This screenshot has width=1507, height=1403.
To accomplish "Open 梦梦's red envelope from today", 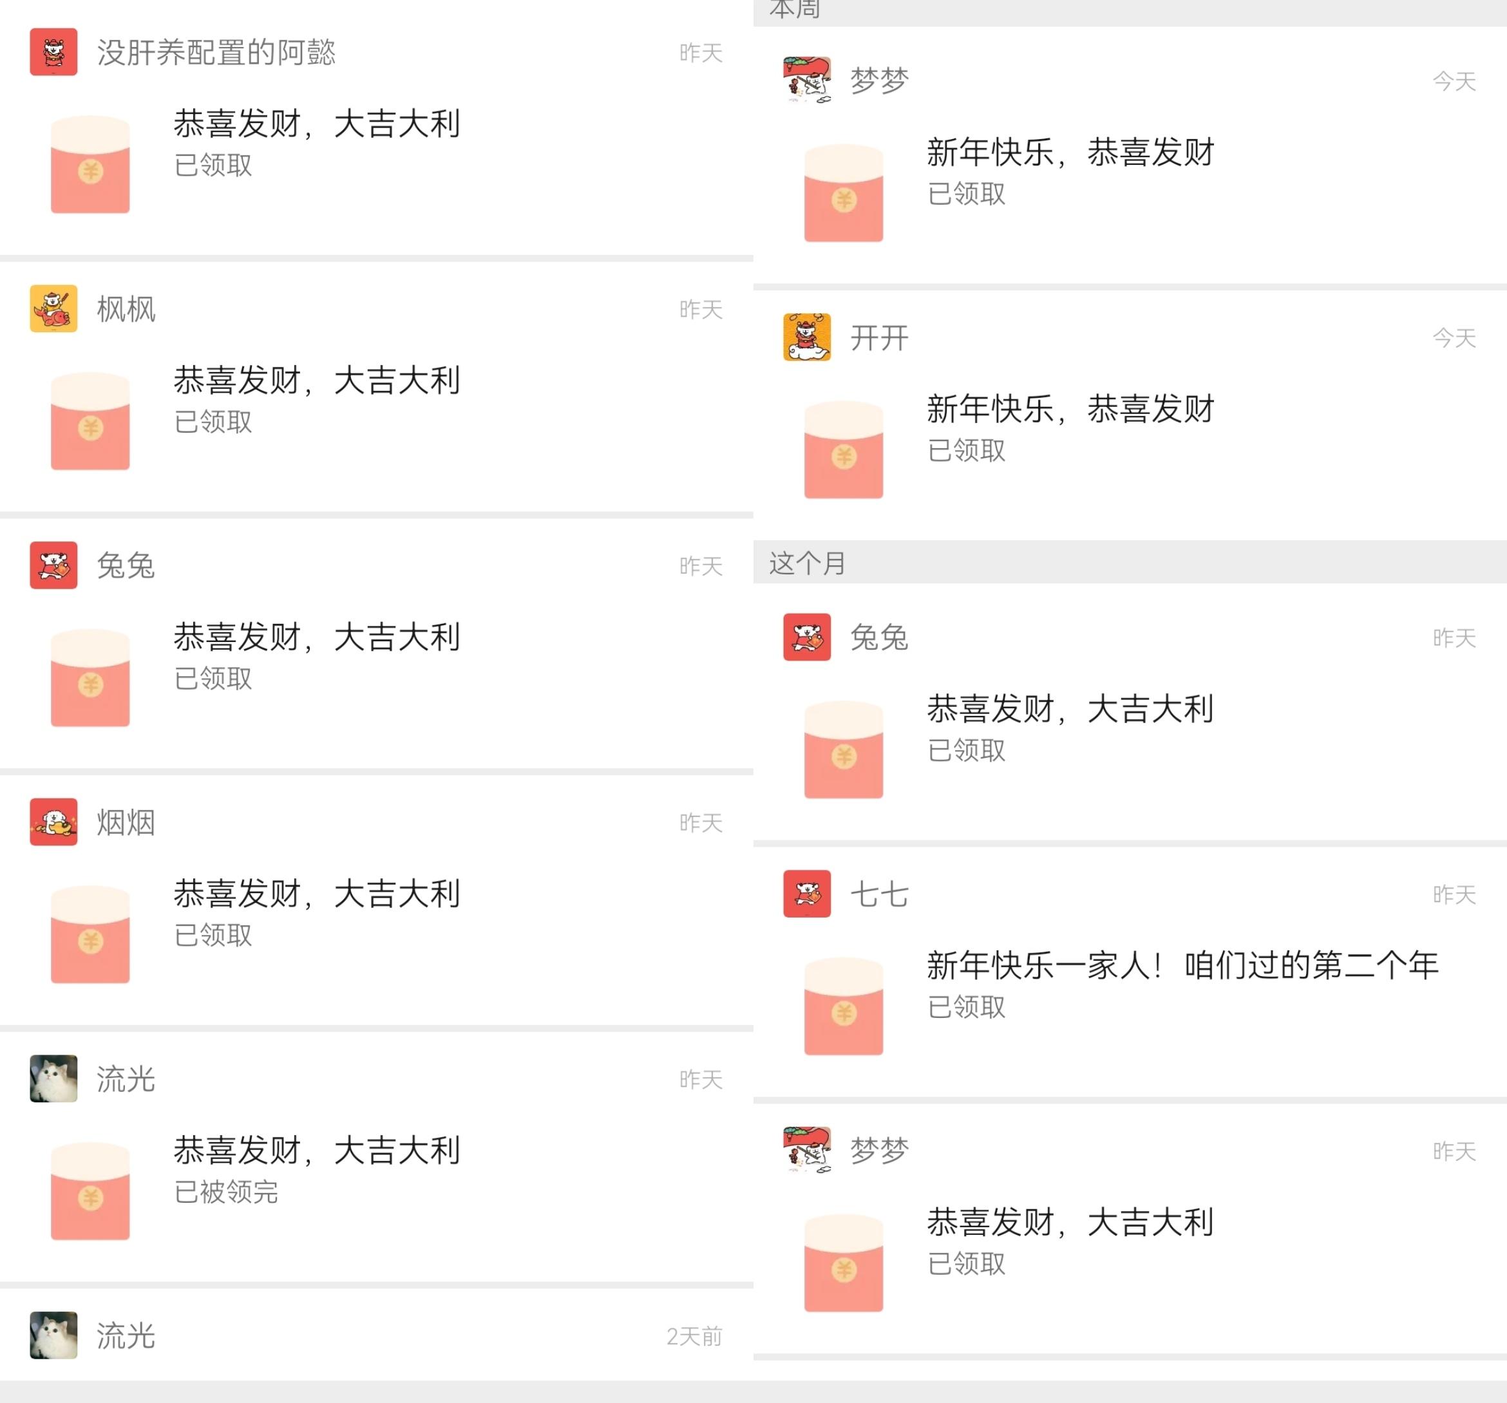I will (x=844, y=193).
